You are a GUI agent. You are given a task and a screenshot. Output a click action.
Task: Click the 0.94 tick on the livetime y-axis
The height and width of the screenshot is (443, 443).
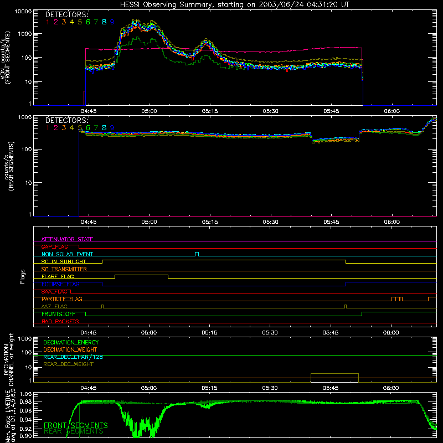coord(25,420)
